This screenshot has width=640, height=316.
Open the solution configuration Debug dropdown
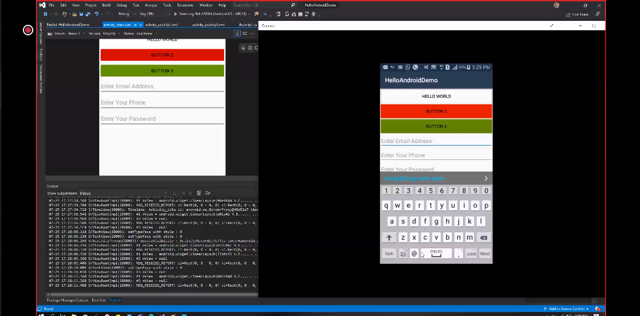pos(125,14)
